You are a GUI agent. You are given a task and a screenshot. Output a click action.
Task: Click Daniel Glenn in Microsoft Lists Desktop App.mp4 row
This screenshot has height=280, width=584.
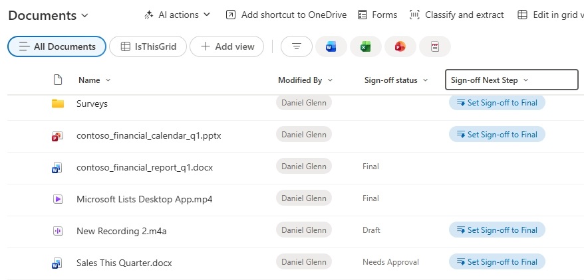click(x=304, y=198)
